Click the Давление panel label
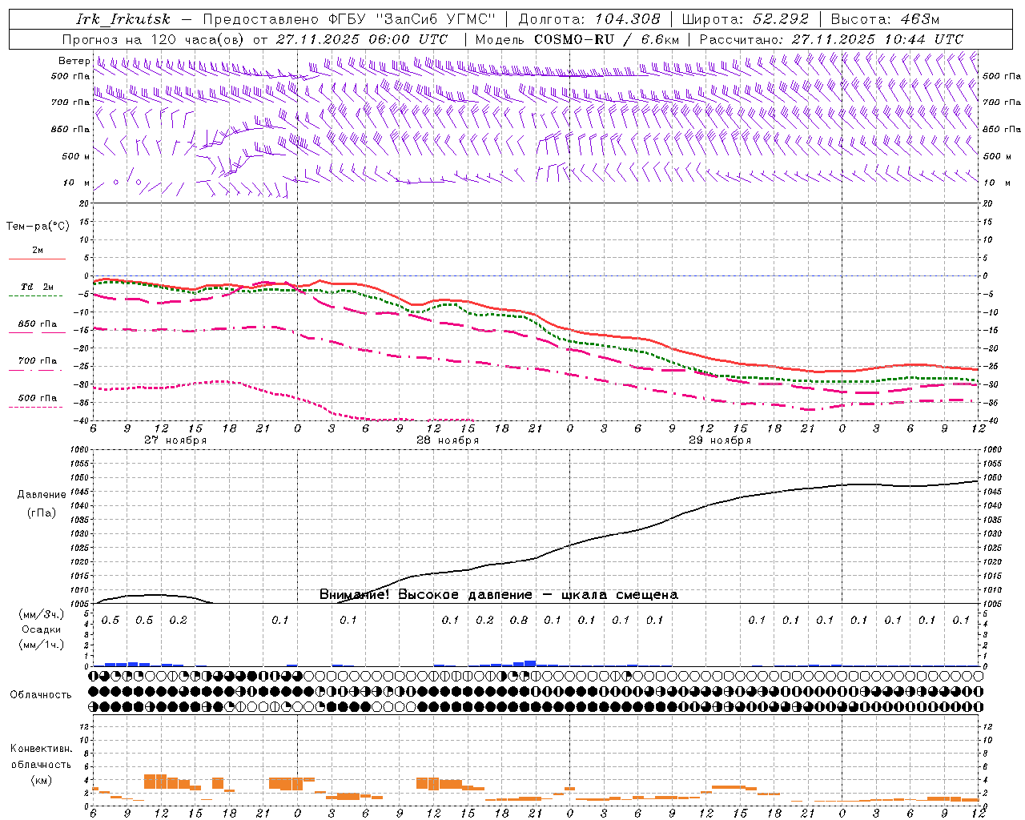The width and height of the screenshot is (1025, 820). click(42, 495)
